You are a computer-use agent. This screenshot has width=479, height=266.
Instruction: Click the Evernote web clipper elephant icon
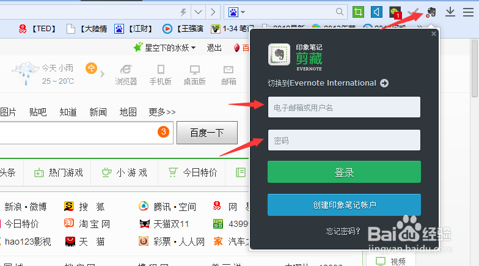point(431,12)
